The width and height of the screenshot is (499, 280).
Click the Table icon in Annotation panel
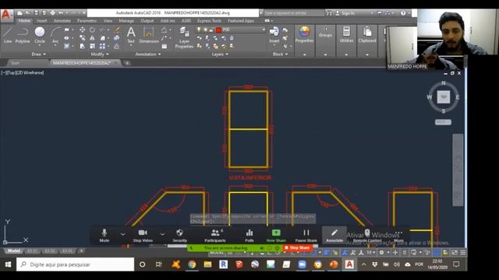pos(165,47)
